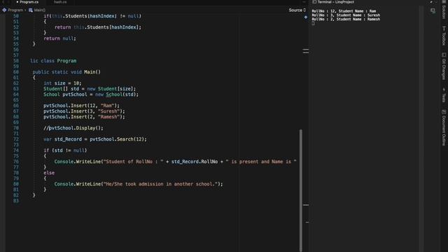Click terminal output 'RollNo : 12, Student Name : Ram'
Viewport: 448px width, 252px height.
(344, 11)
